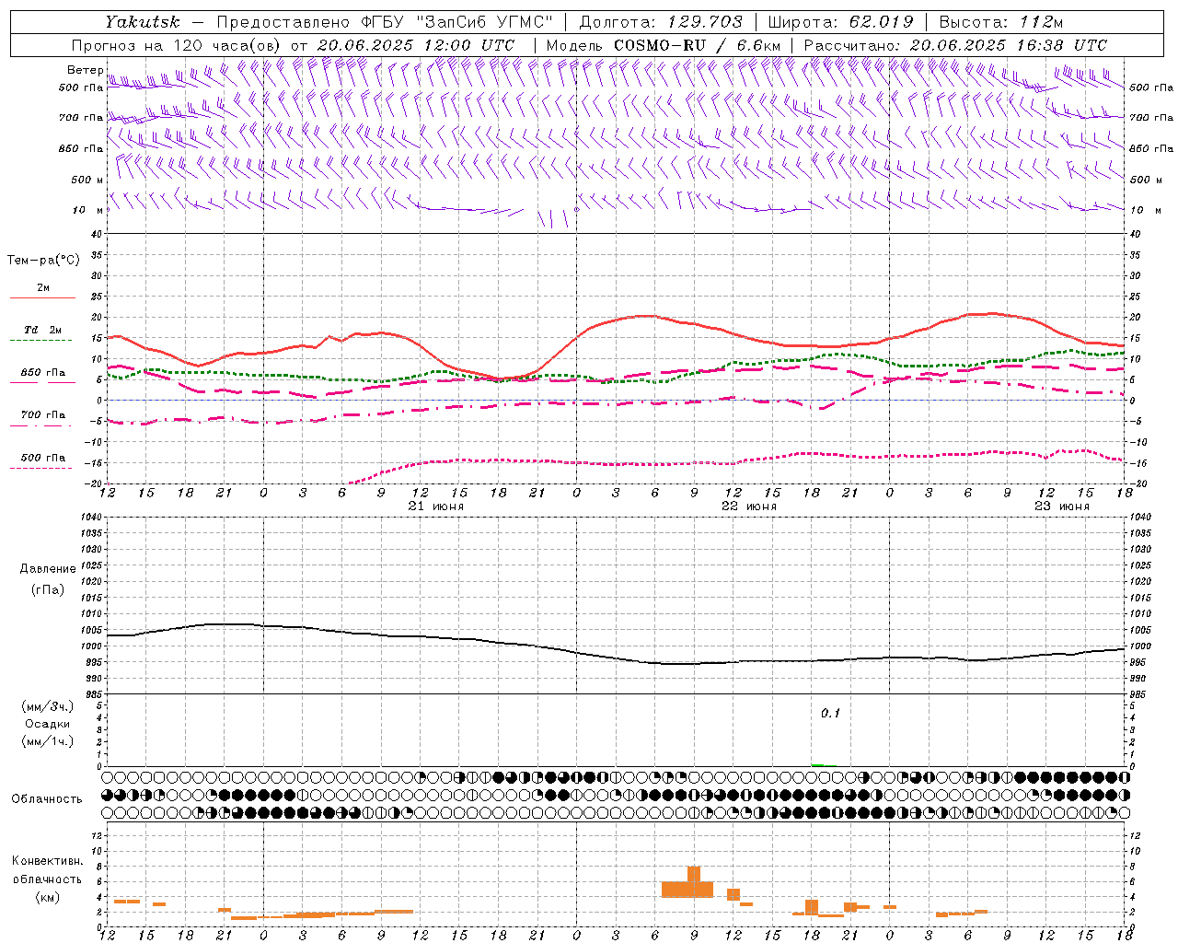Click the "(мм/1ч.)" precipitation unit label
The image size is (1178, 943).
(48, 741)
